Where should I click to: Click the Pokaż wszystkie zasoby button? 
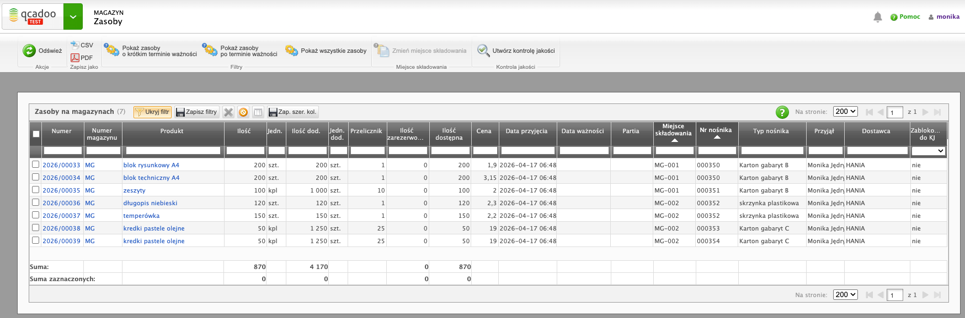[x=326, y=51]
